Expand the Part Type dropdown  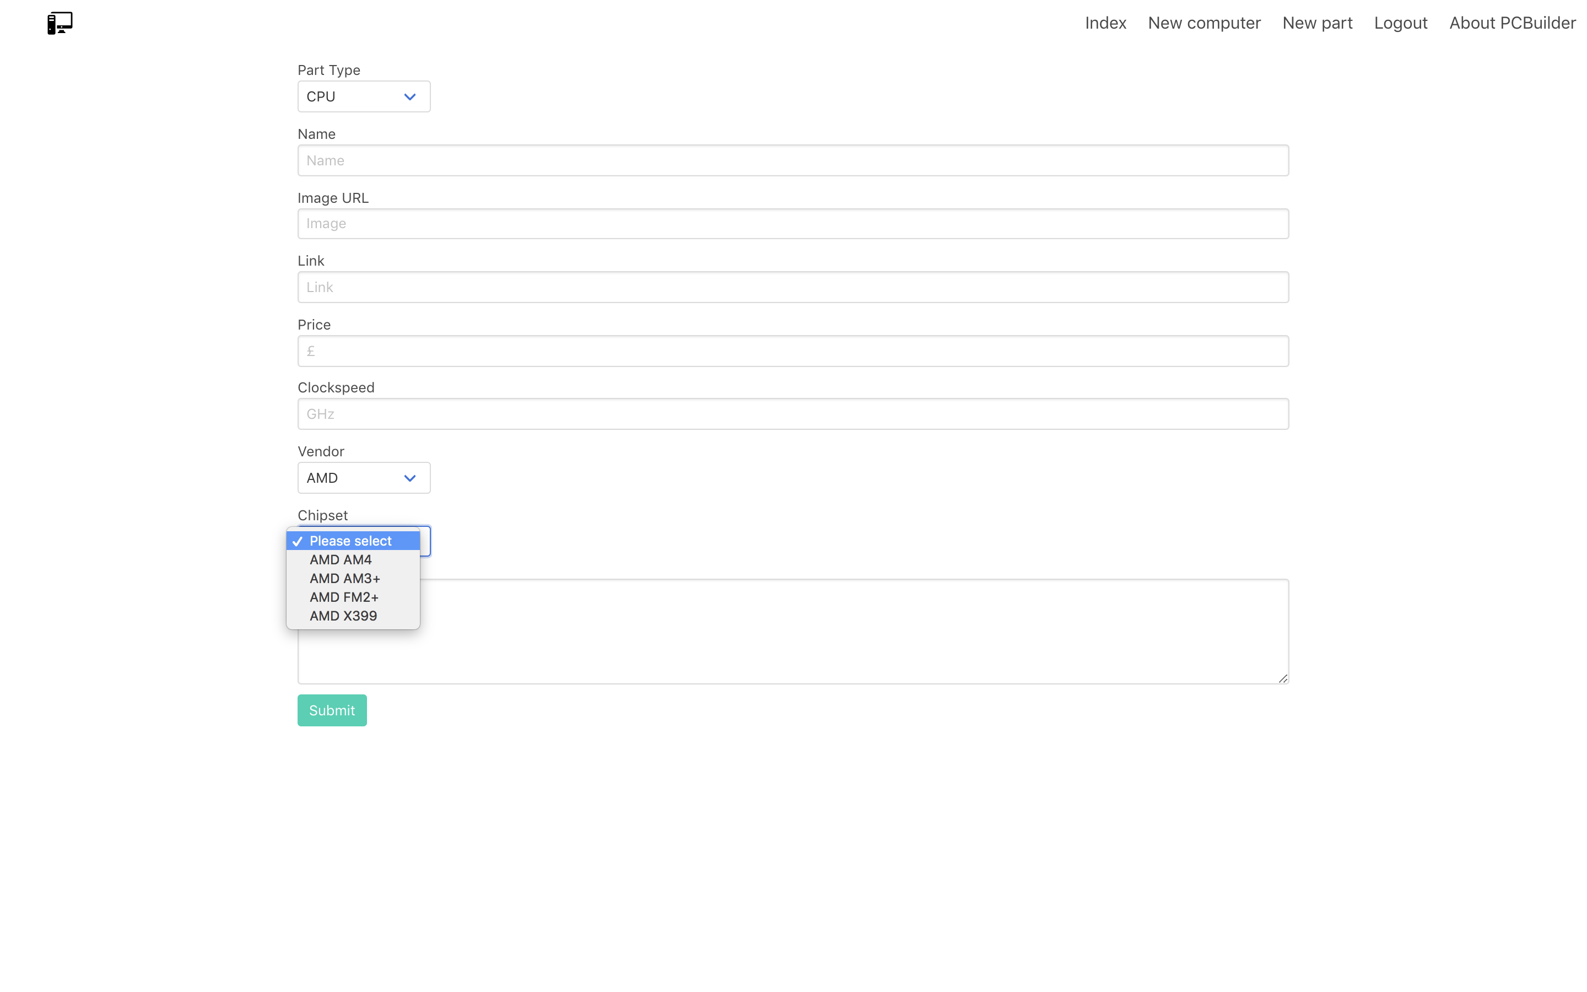click(363, 96)
